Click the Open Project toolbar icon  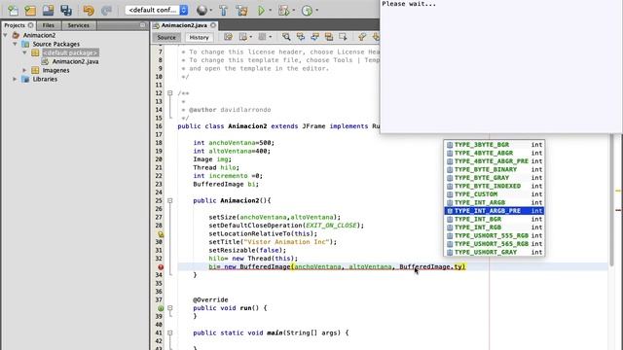(x=48, y=11)
